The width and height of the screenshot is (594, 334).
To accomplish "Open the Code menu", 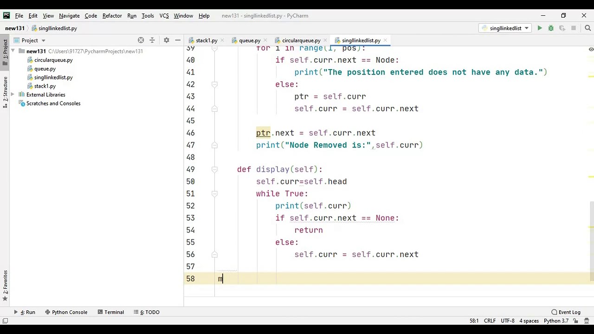I will (x=91, y=16).
